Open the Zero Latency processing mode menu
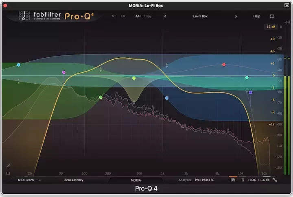The width and height of the screenshot is (293, 197). point(74,180)
